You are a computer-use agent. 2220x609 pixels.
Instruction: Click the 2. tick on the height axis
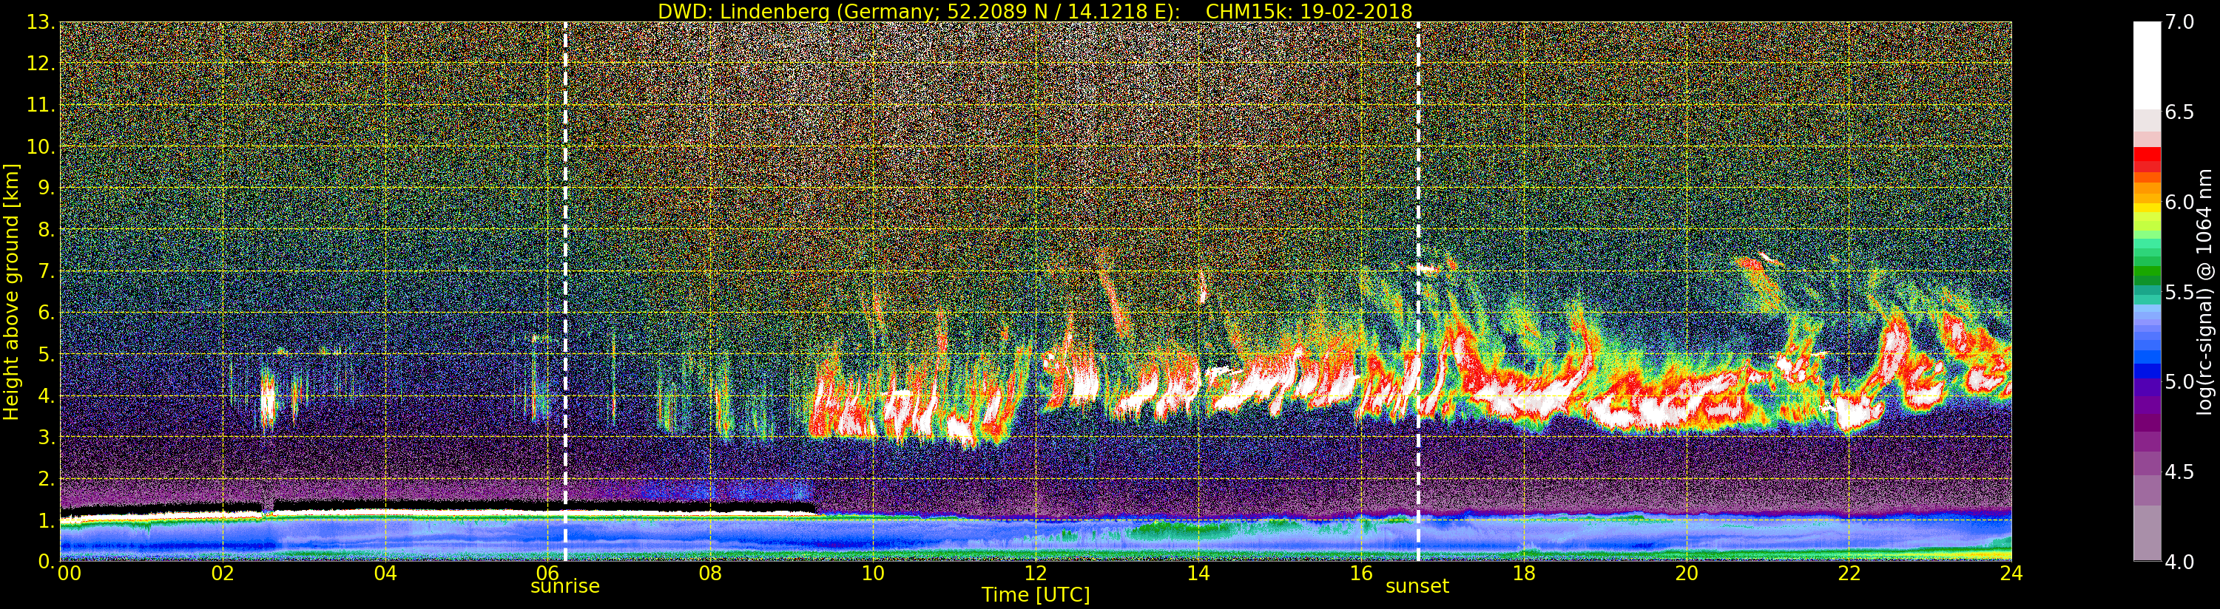pos(46,478)
